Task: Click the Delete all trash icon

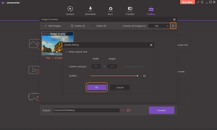Action: 72,26
